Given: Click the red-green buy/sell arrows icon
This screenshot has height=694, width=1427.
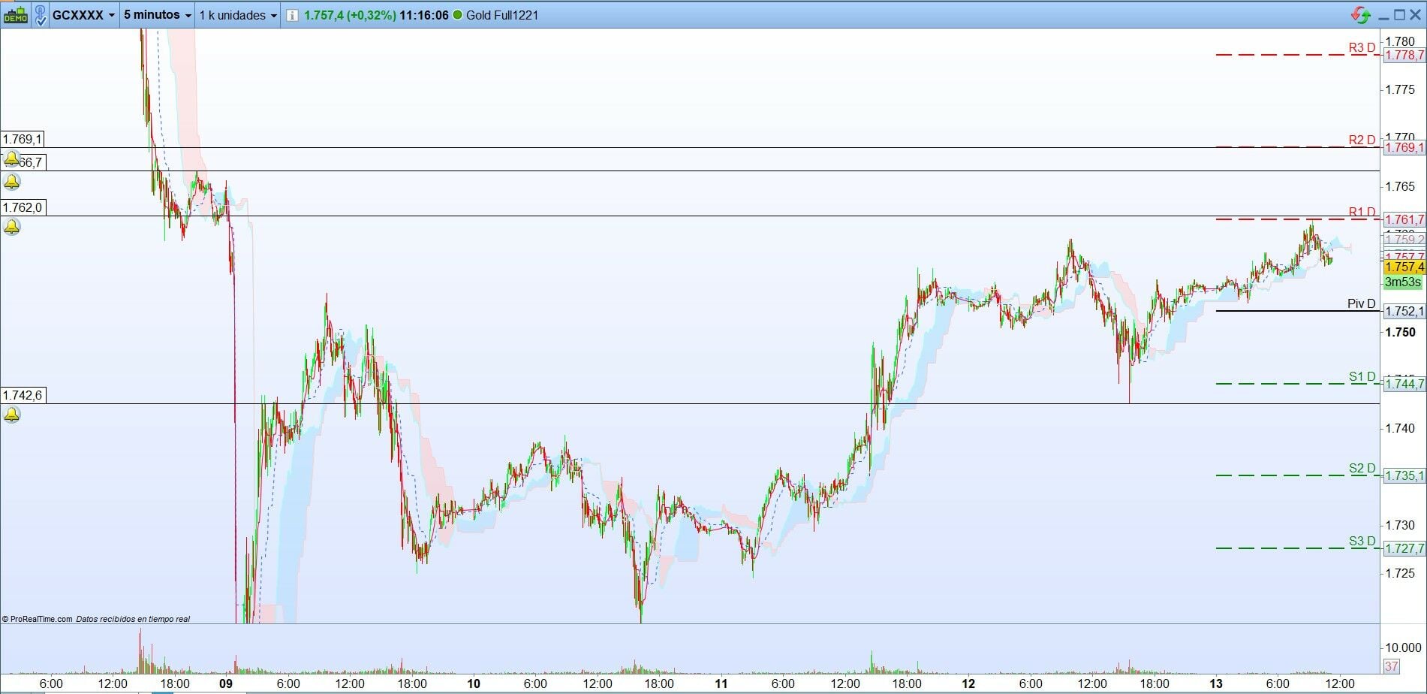Looking at the screenshot, I should coord(1360,15).
